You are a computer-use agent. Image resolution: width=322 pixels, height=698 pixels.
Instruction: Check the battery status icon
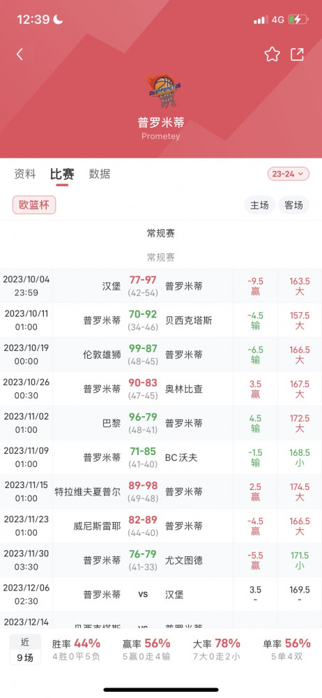click(297, 20)
